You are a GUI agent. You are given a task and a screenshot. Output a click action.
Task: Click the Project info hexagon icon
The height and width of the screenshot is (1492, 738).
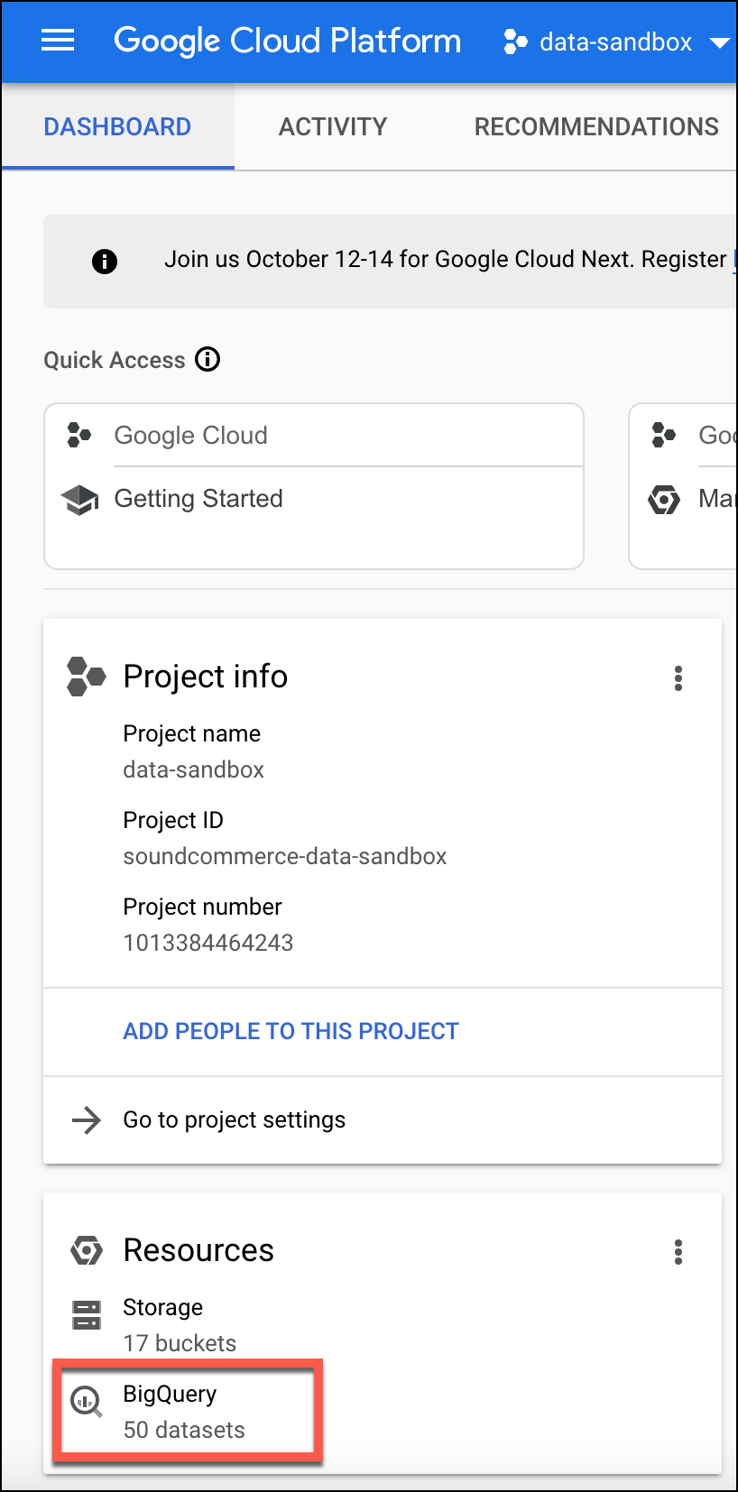86,676
